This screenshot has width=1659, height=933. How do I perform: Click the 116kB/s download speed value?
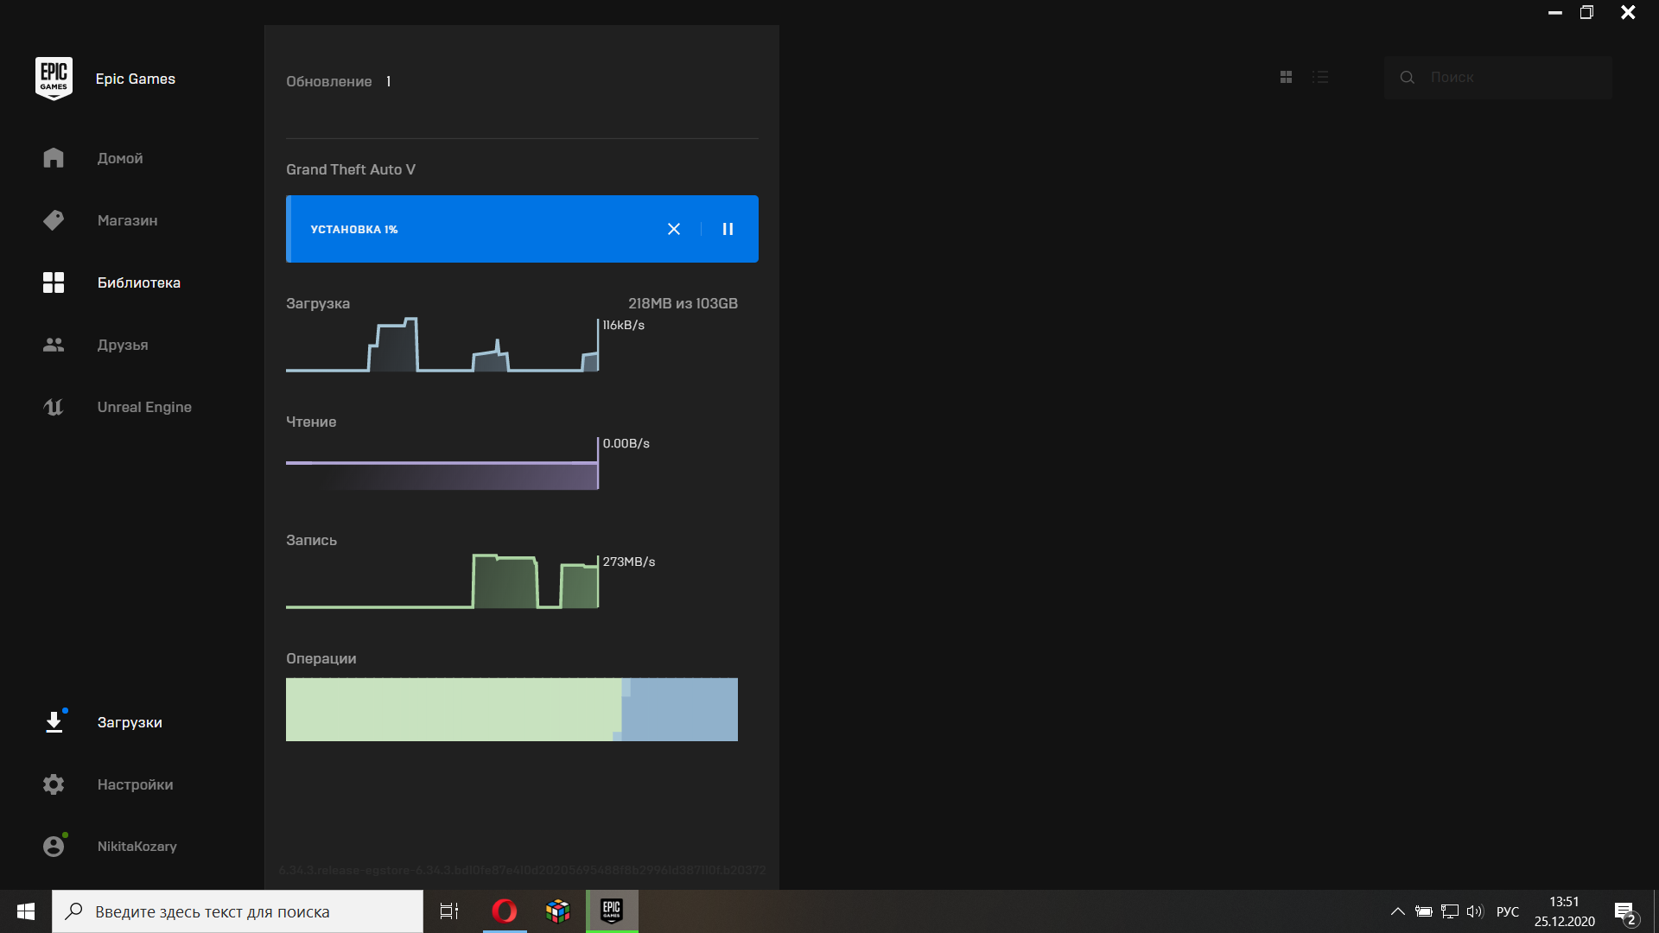tap(624, 325)
